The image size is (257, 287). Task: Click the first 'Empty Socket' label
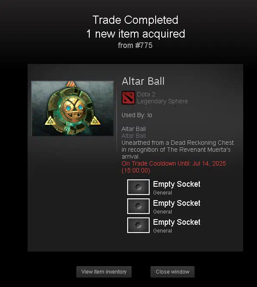point(177,184)
